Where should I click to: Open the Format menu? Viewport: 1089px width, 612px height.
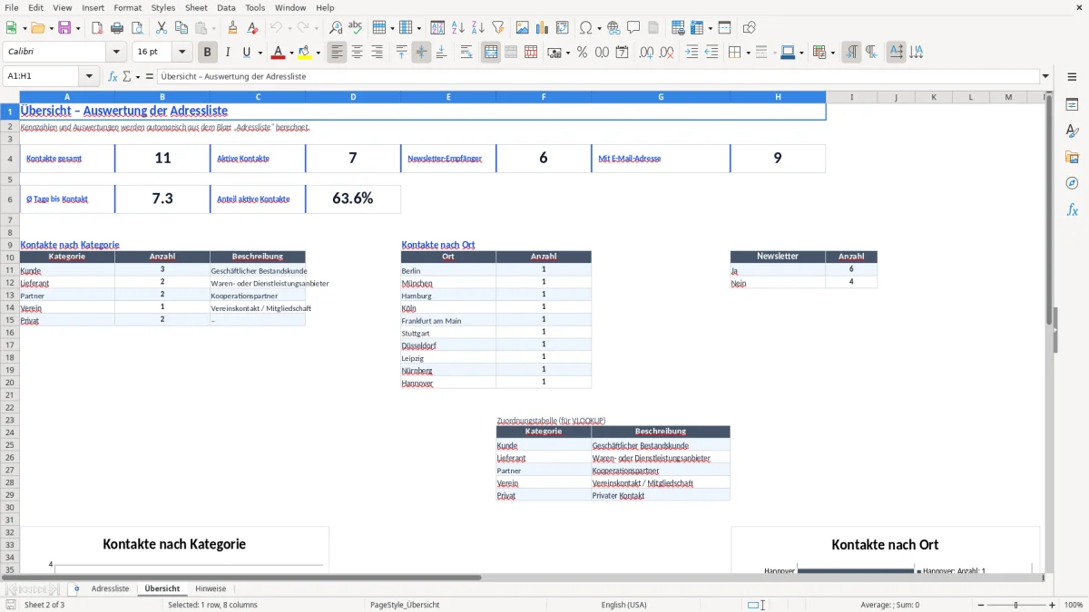tap(128, 7)
